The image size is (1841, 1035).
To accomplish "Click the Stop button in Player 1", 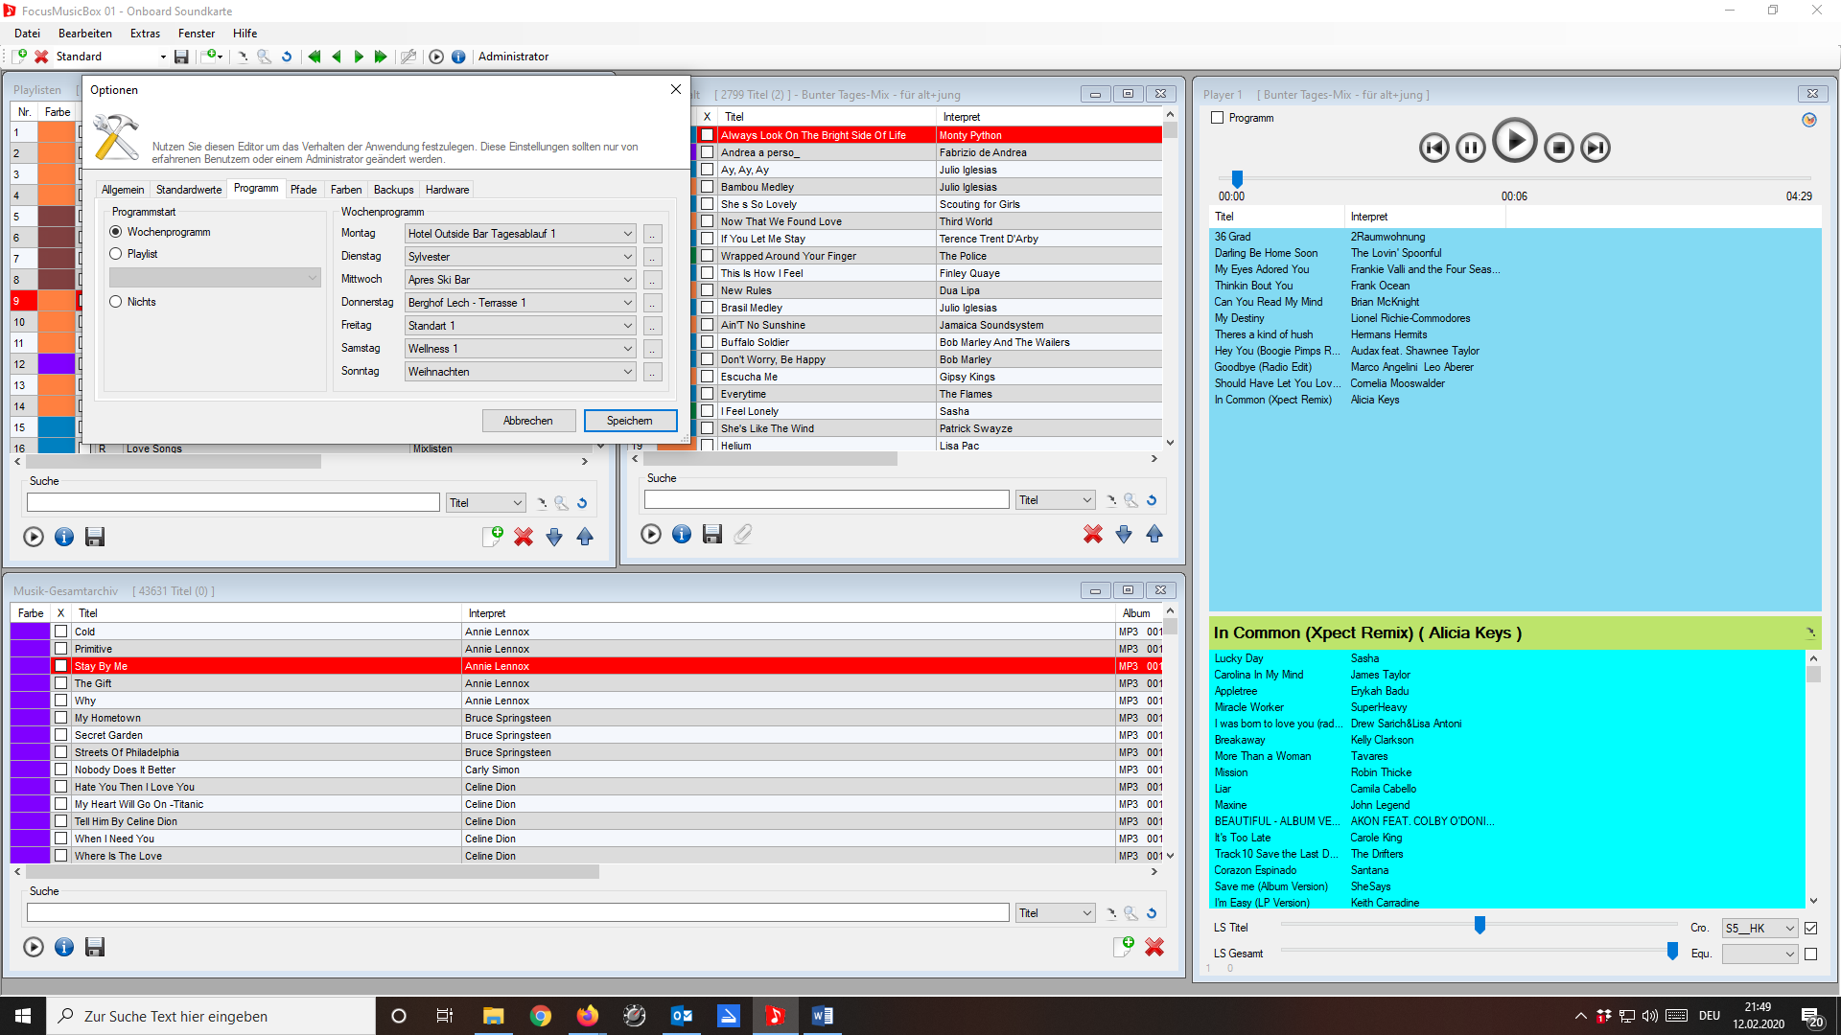I will pos(1559,148).
